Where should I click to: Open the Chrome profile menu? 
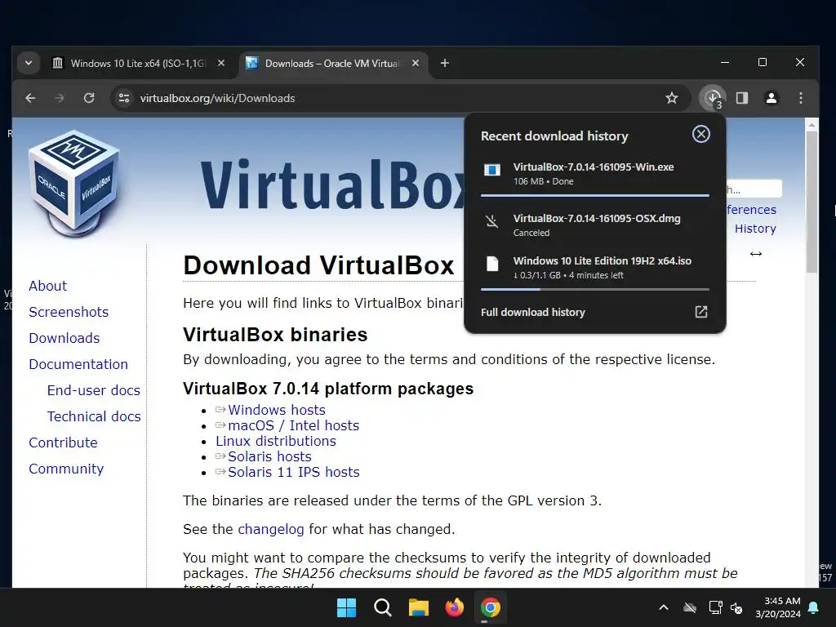point(771,98)
